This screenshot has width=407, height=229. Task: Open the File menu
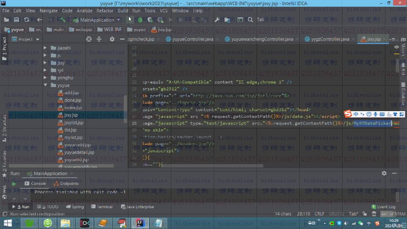tap(6, 11)
